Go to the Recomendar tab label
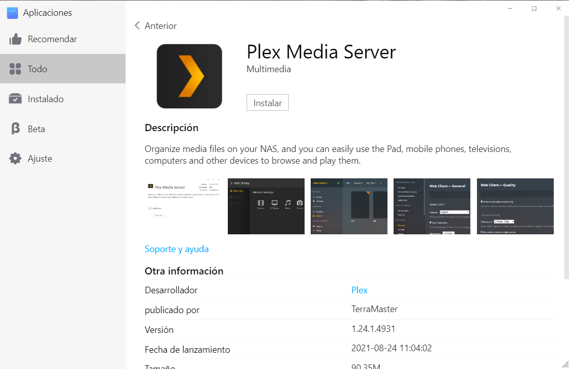569x369 pixels. (52, 39)
